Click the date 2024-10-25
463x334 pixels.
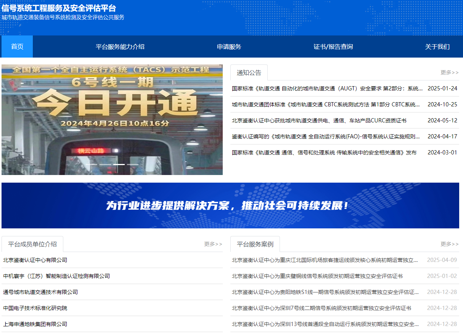coord(442,104)
